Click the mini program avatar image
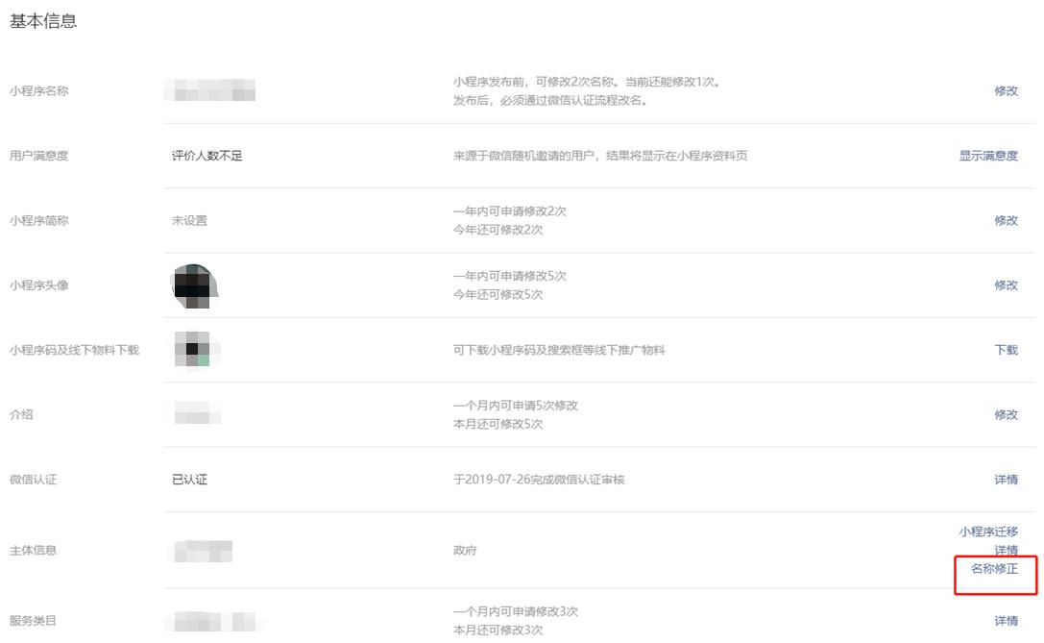 (x=190, y=284)
